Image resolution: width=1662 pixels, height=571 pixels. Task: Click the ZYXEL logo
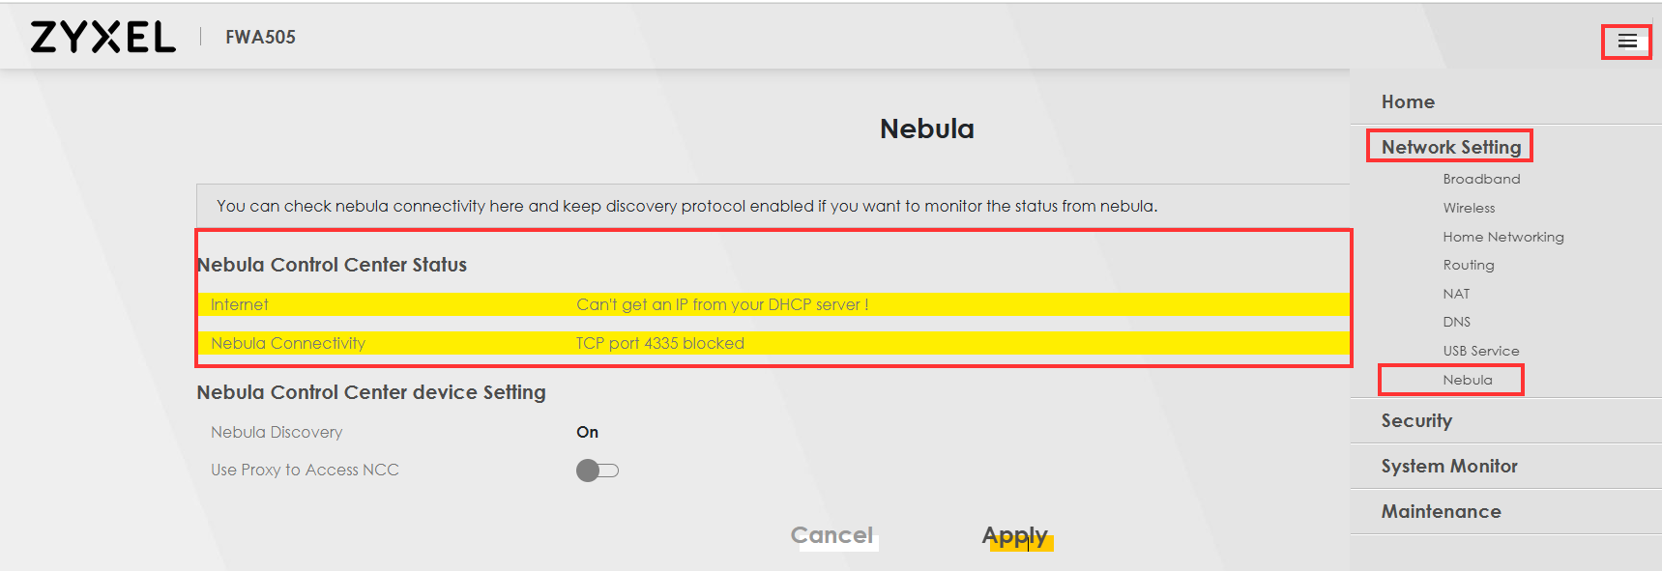click(x=103, y=37)
